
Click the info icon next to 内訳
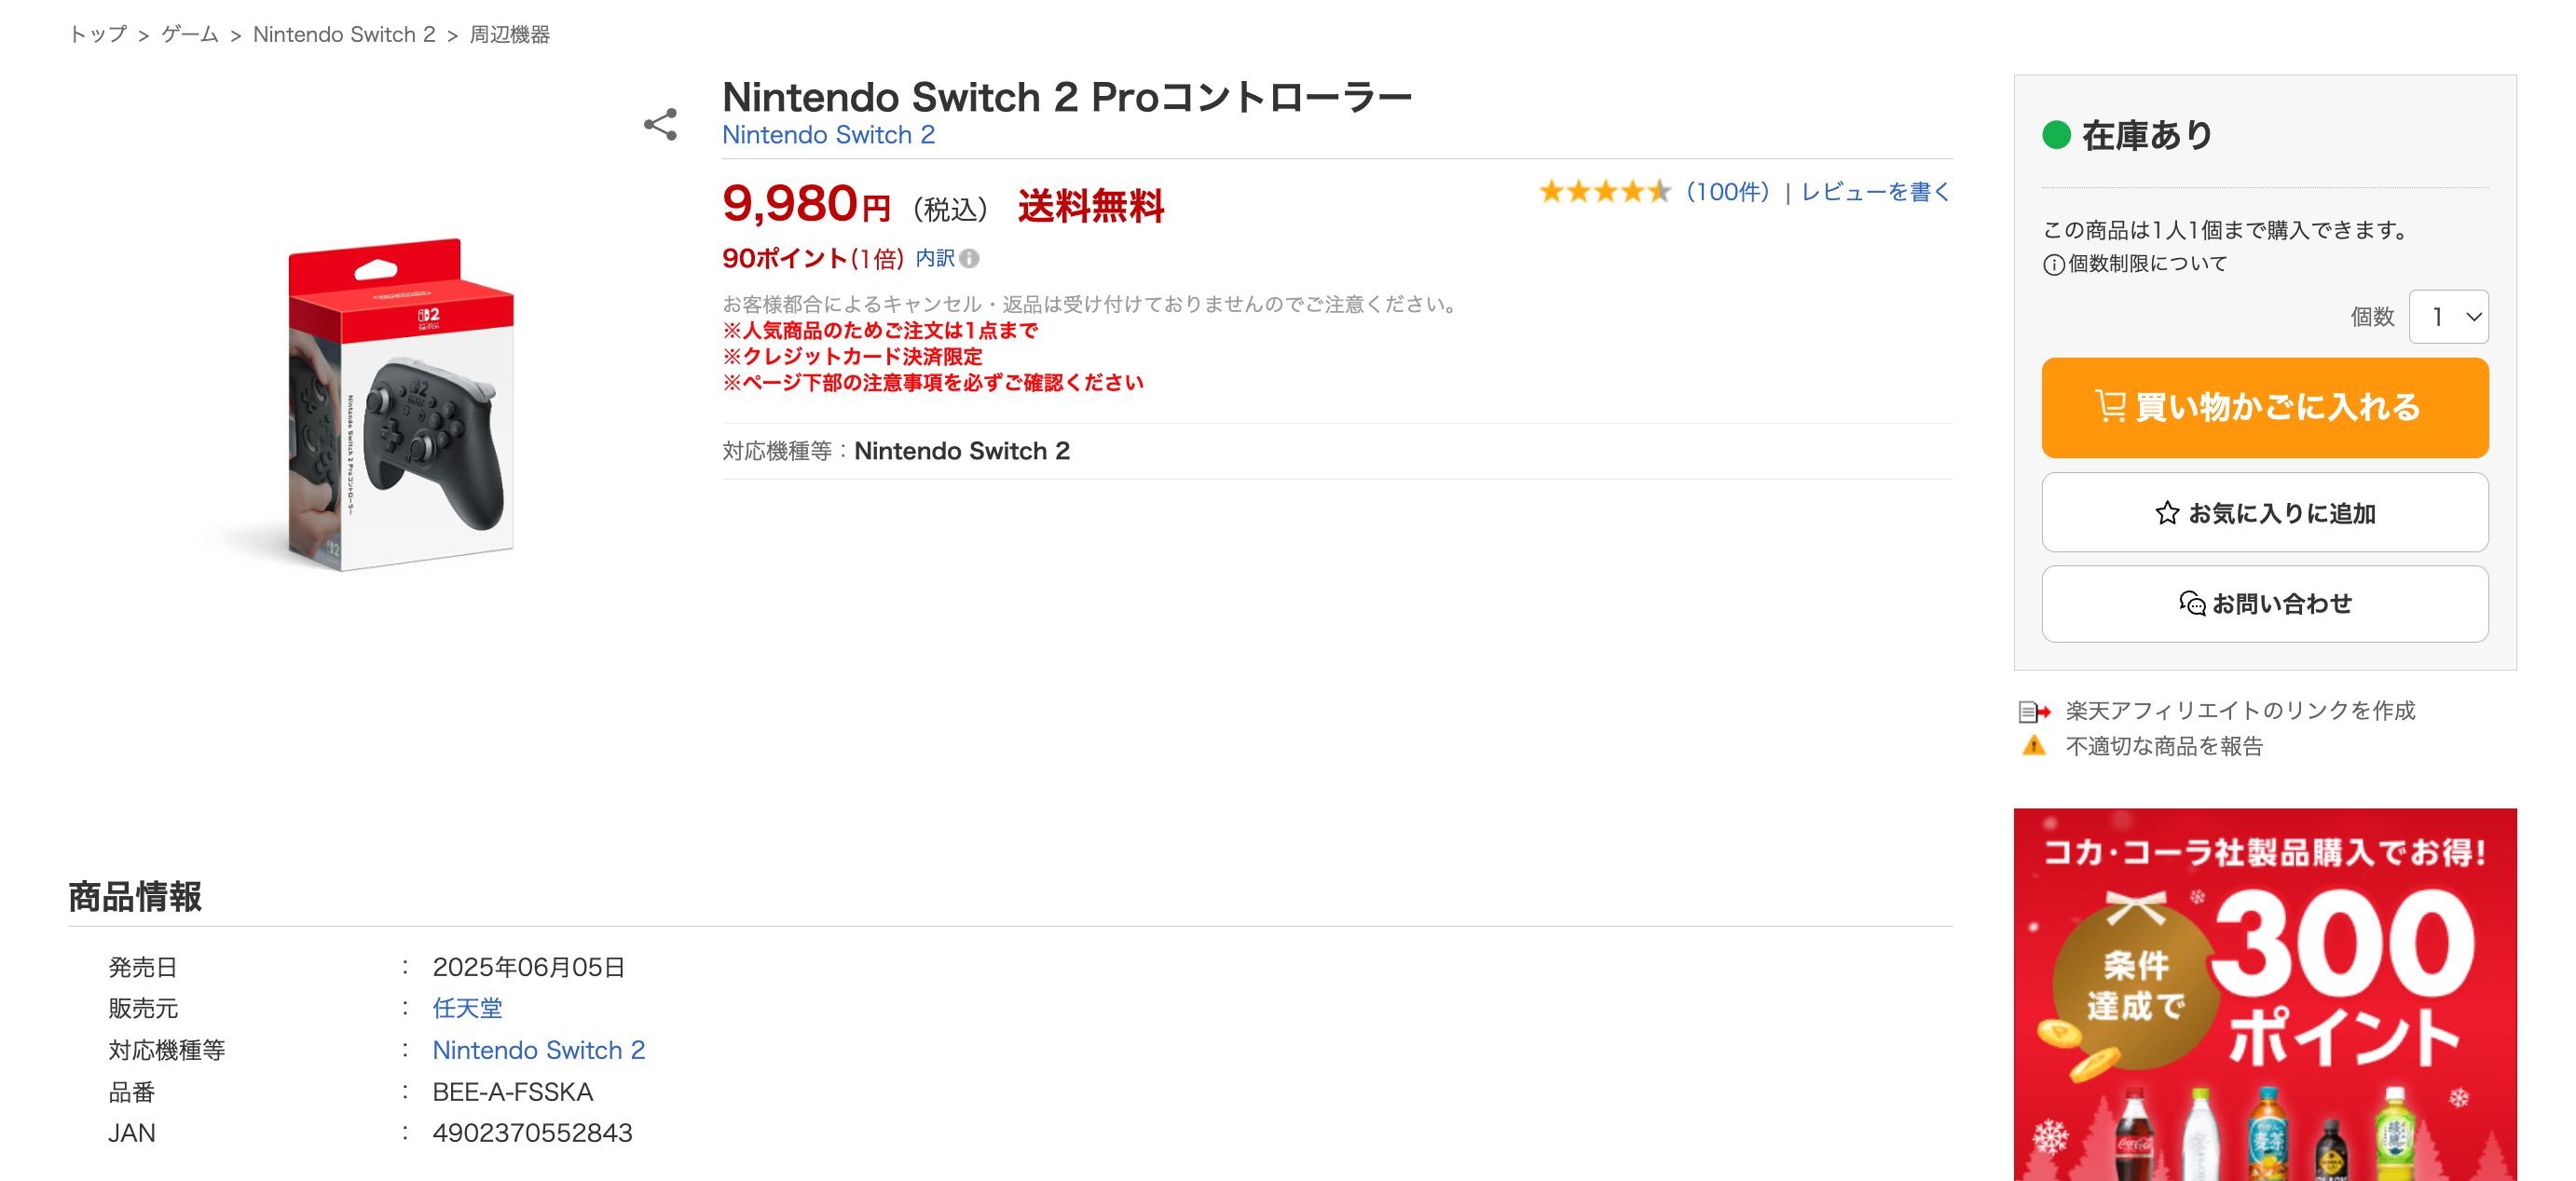969,259
